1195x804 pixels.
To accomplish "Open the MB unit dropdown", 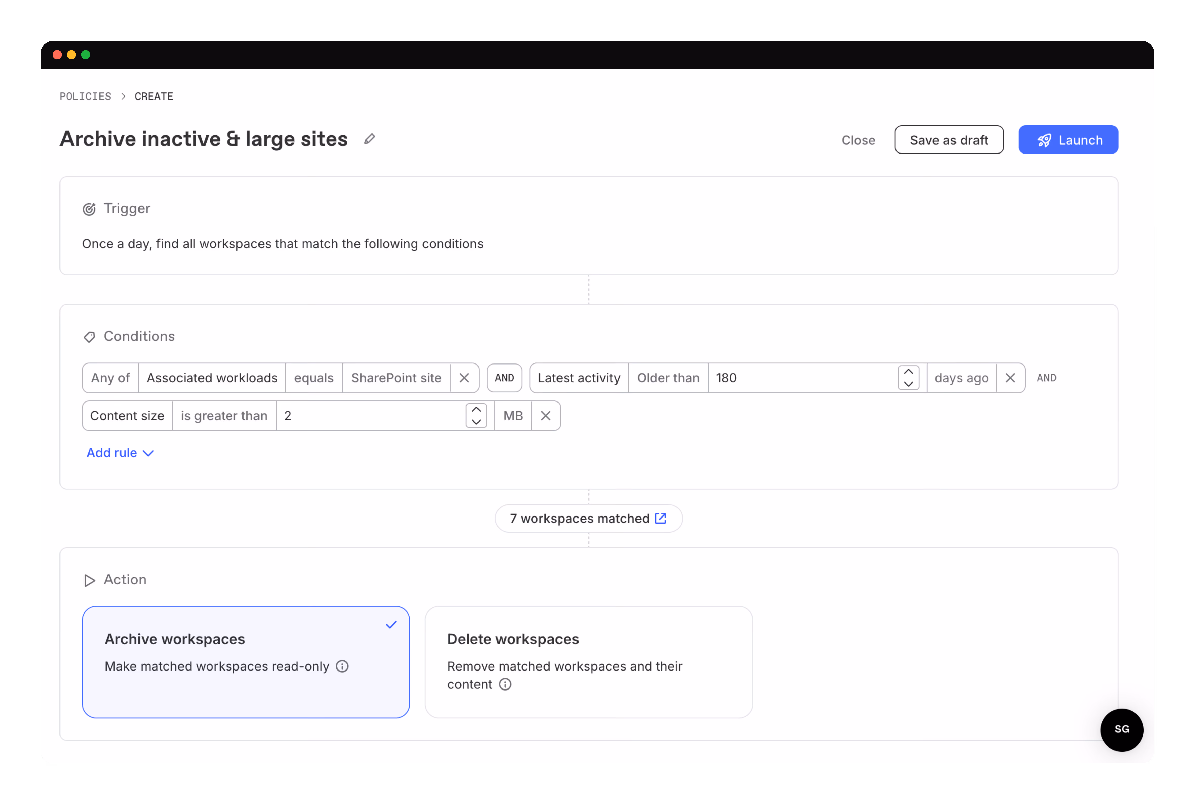I will tap(513, 416).
